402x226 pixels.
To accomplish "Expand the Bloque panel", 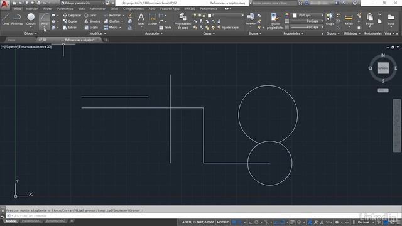I will (x=255, y=33).
